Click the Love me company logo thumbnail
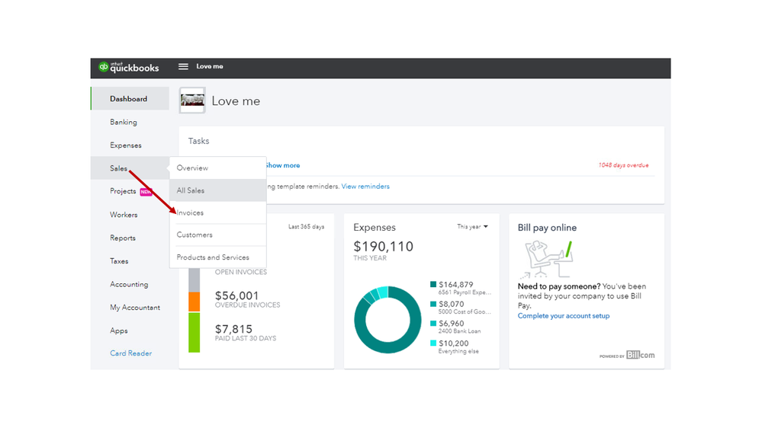This screenshot has height=428, width=762. (x=192, y=101)
